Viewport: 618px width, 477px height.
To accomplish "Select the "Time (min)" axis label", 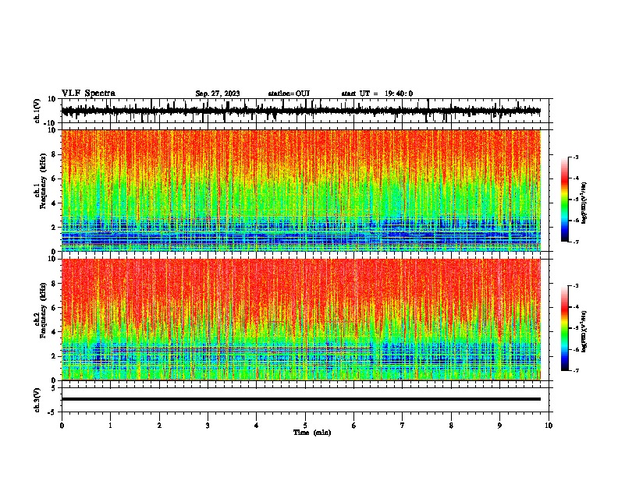I will 312,433.
